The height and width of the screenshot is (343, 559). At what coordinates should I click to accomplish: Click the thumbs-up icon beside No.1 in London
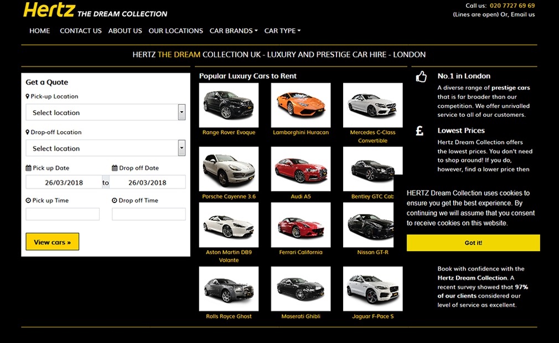click(x=421, y=76)
